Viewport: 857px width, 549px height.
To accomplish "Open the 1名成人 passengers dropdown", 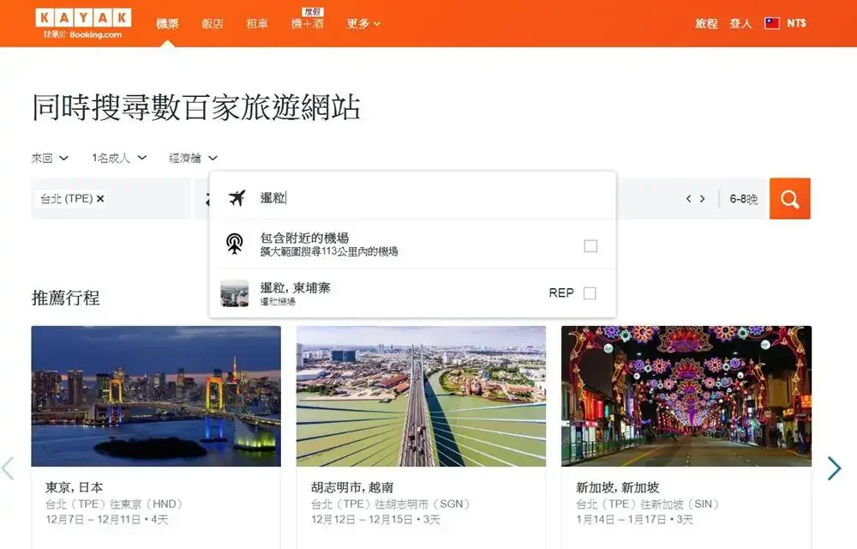I will click(119, 158).
